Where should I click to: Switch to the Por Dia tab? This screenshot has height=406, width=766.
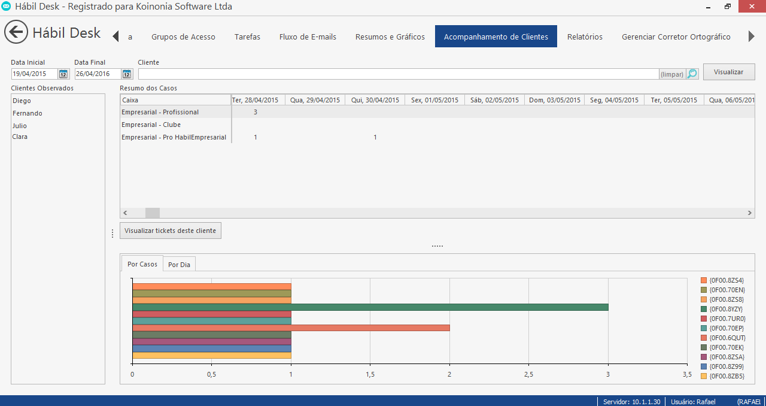(179, 265)
